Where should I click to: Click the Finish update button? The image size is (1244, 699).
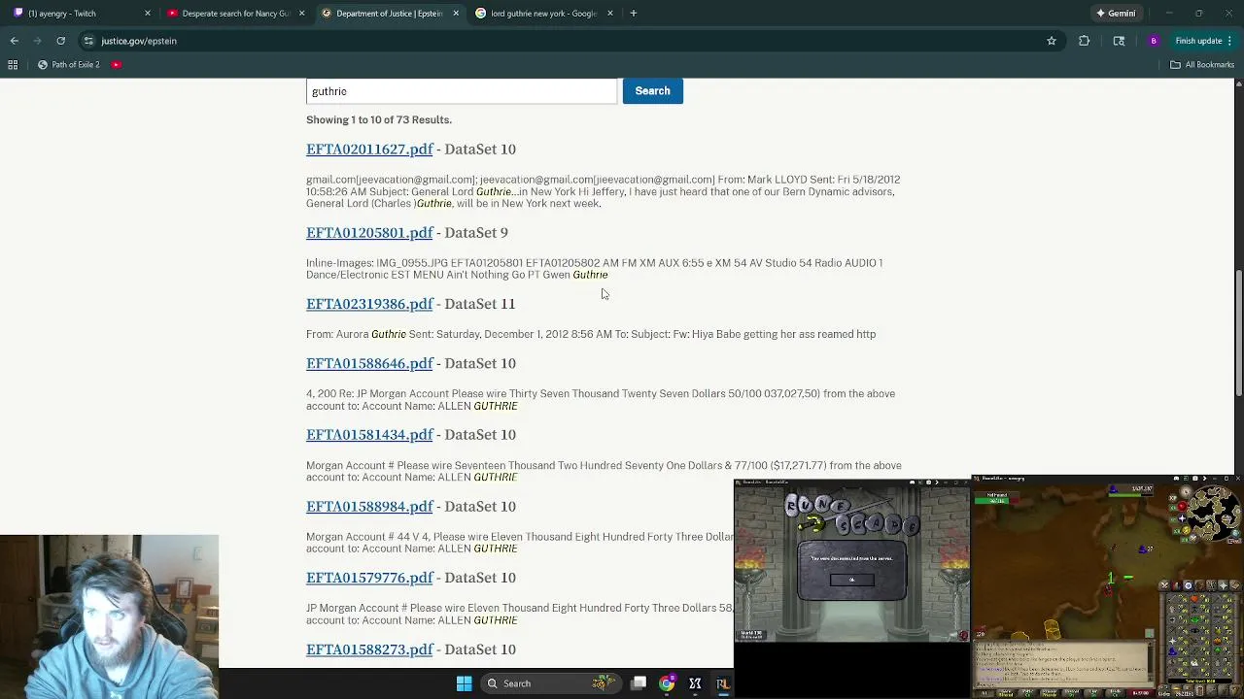click(x=1197, y=41)
